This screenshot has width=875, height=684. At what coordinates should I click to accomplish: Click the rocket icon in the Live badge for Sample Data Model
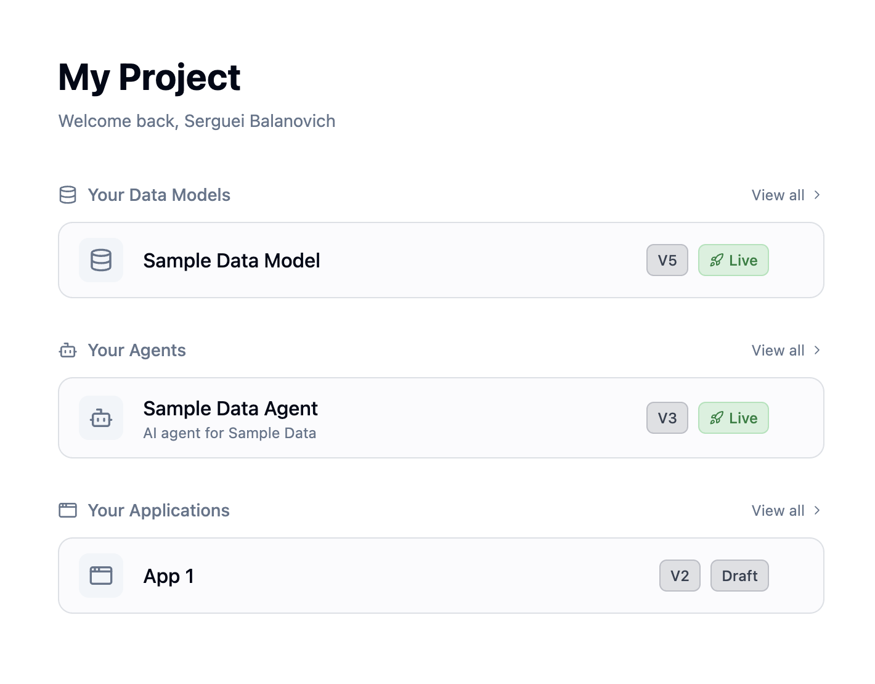[717, 260]
